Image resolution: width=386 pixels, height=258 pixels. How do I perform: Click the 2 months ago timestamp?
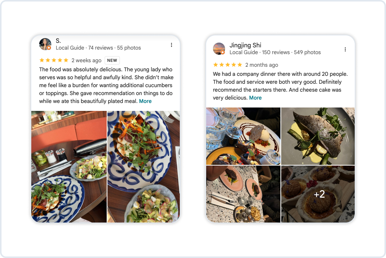(262, 65)
